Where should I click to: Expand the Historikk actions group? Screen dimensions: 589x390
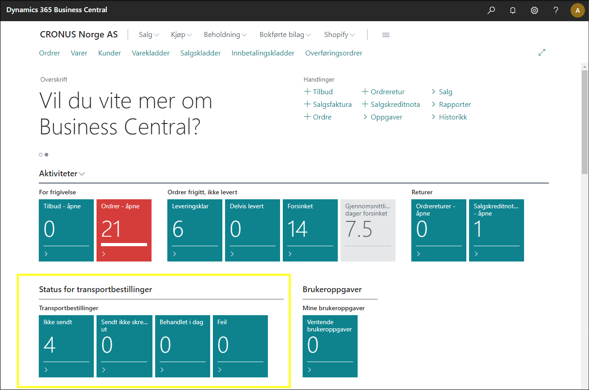coord(450,117)
